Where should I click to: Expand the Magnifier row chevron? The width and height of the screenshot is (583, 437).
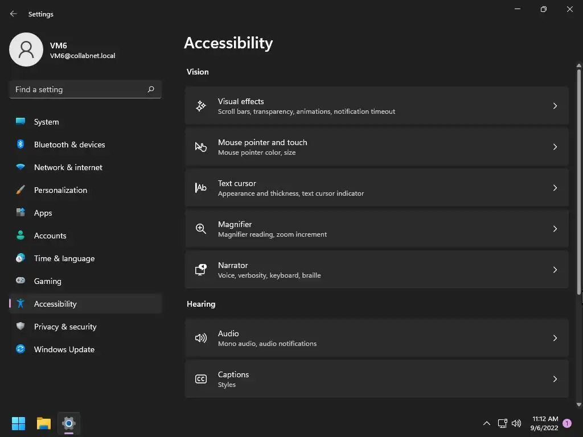pos(555,229)
